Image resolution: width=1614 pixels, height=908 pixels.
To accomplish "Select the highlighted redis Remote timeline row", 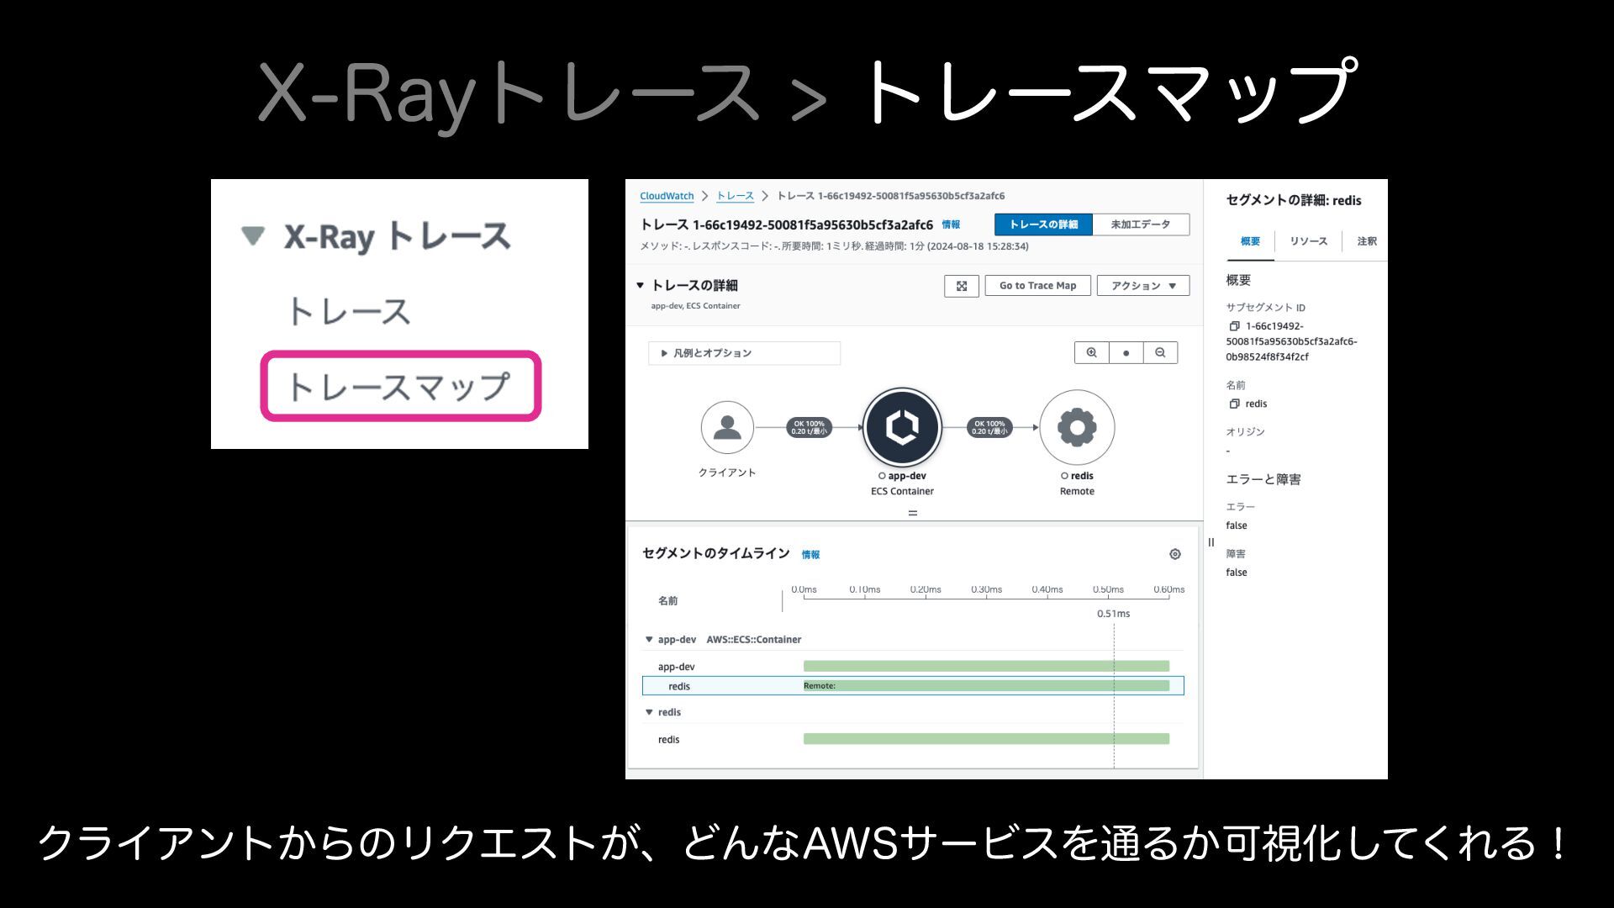I will coord(912,686).
